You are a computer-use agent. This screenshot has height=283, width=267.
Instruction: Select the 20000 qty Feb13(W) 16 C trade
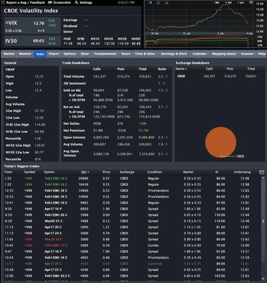click(x=132, y=178)
